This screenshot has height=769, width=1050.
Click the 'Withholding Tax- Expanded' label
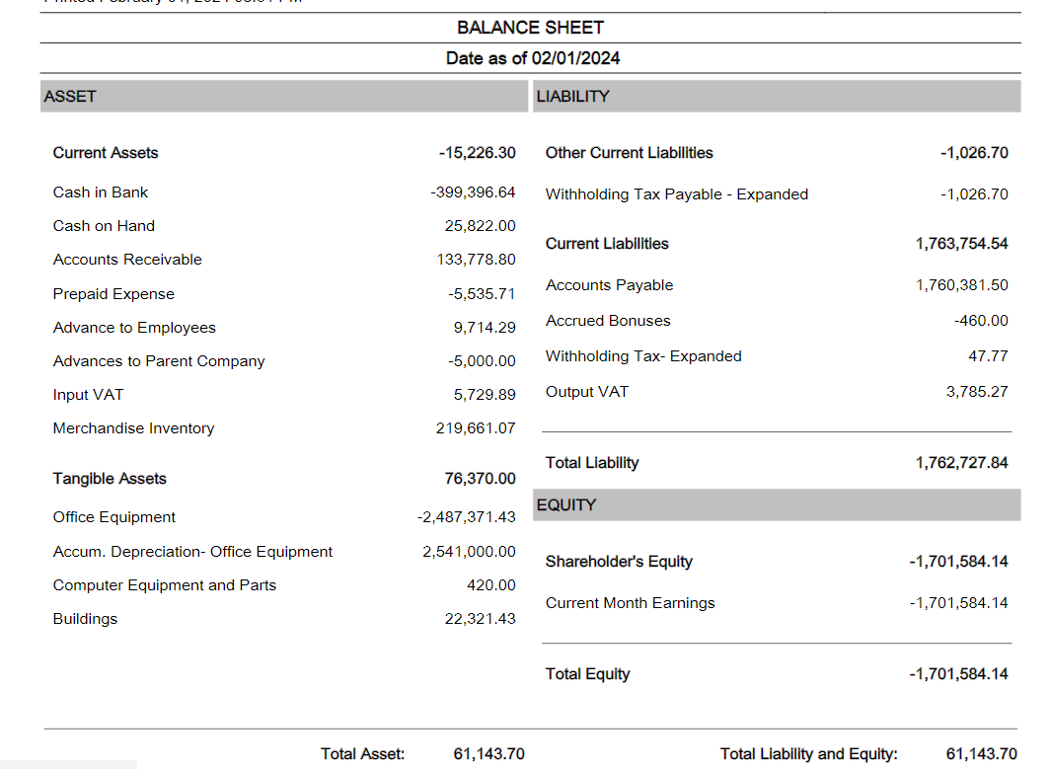click(643, 356)
